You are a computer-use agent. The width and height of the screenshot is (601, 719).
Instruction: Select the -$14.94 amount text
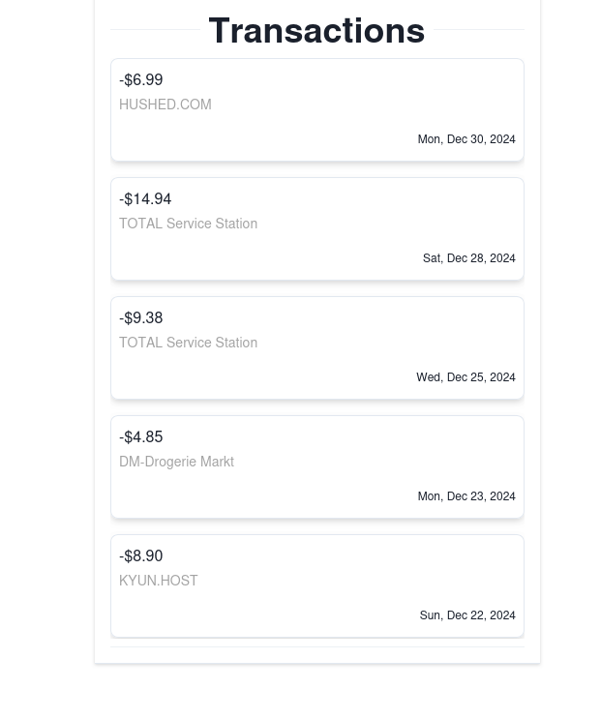click(145, 199)
